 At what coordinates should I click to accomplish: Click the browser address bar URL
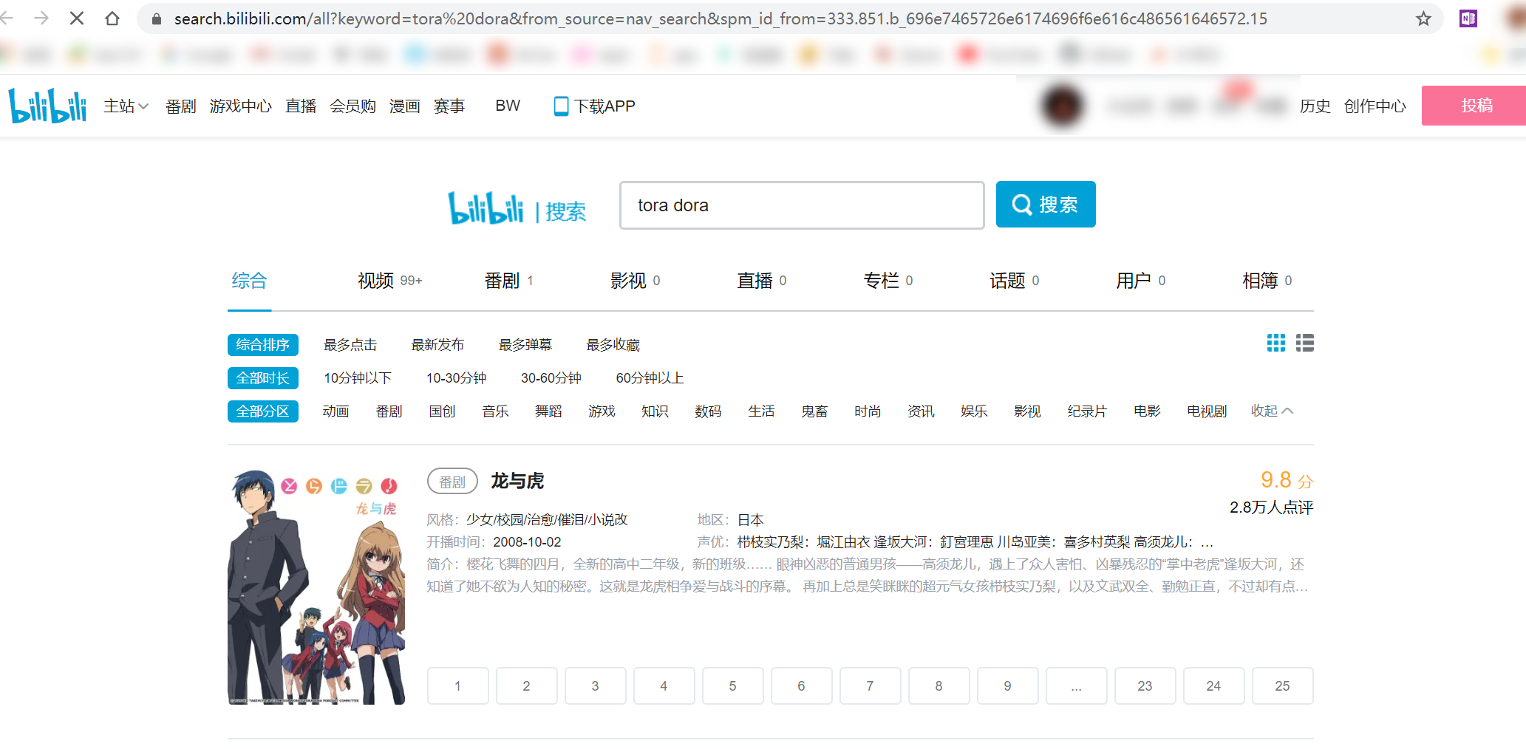[x=721, y=18]
